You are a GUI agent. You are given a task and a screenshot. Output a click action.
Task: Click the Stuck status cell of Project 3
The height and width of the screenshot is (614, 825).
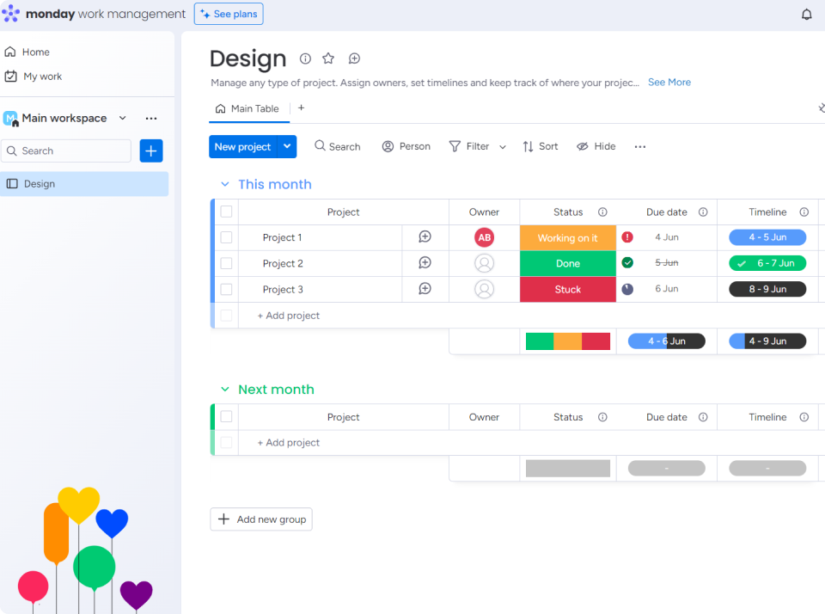(x=567, y=290)
